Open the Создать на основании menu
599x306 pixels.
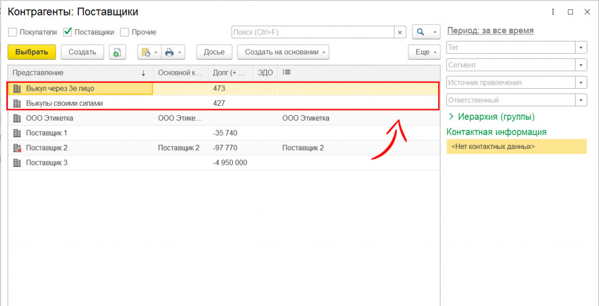pos(283,52)
